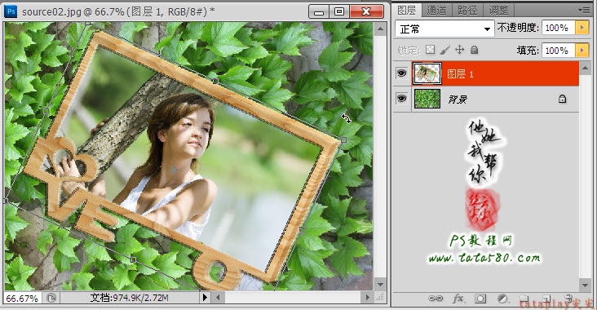597x310 pixels.
Task: Create a new layer
Action: (x=546, y=299)
